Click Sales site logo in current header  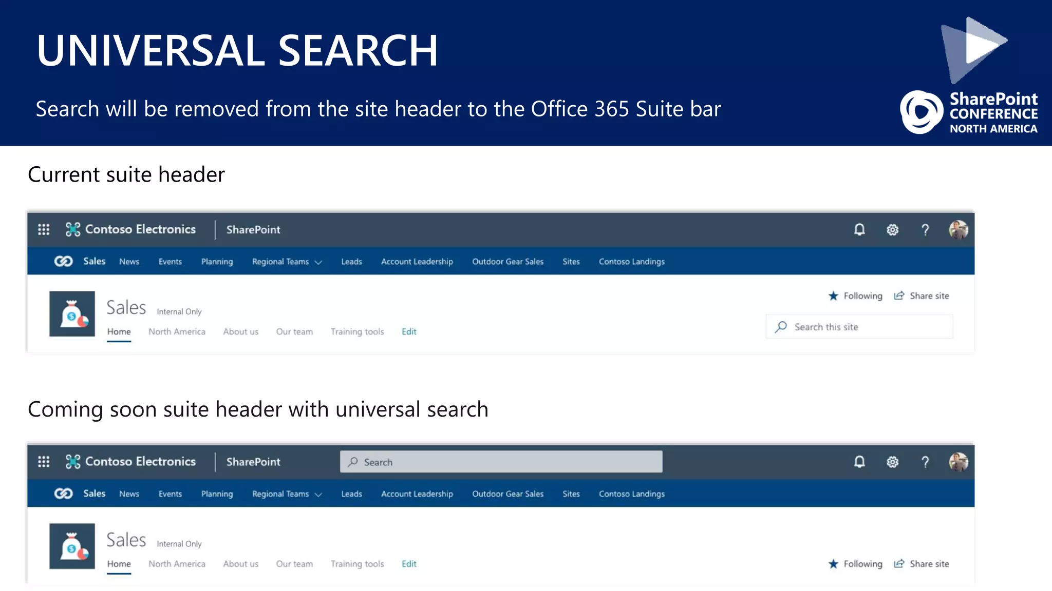(x=72, y=314)
